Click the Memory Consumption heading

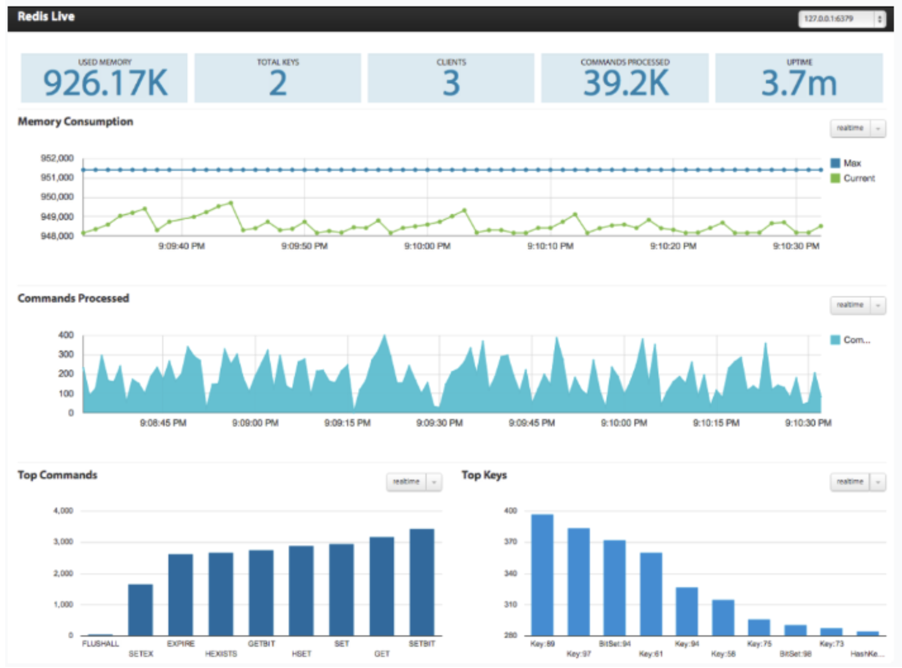(x=76, y=122)
